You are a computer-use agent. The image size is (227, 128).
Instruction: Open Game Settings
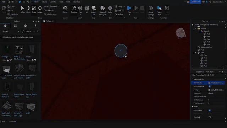[150, 10]
